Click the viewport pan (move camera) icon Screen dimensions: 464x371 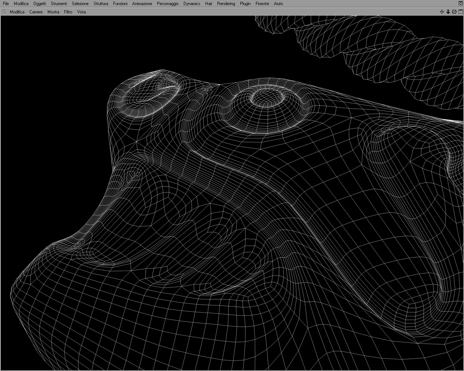click(x=442, y=12)
